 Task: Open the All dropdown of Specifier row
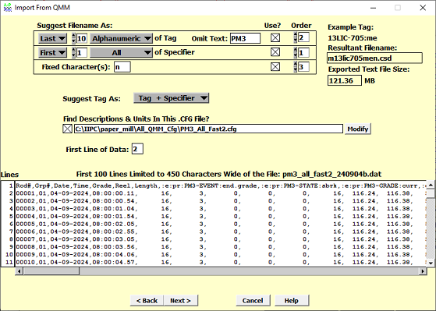click(121, 52)
